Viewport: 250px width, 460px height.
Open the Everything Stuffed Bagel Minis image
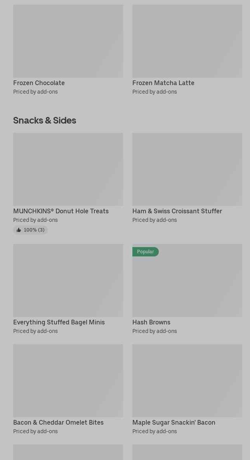[x=68, y=281]
